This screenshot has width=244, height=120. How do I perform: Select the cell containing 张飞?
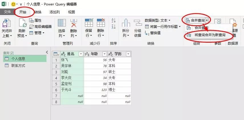coord(72,60)
